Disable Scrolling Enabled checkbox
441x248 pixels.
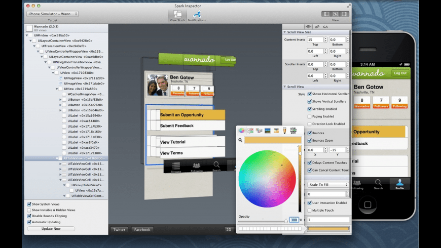tap(309, 109)
